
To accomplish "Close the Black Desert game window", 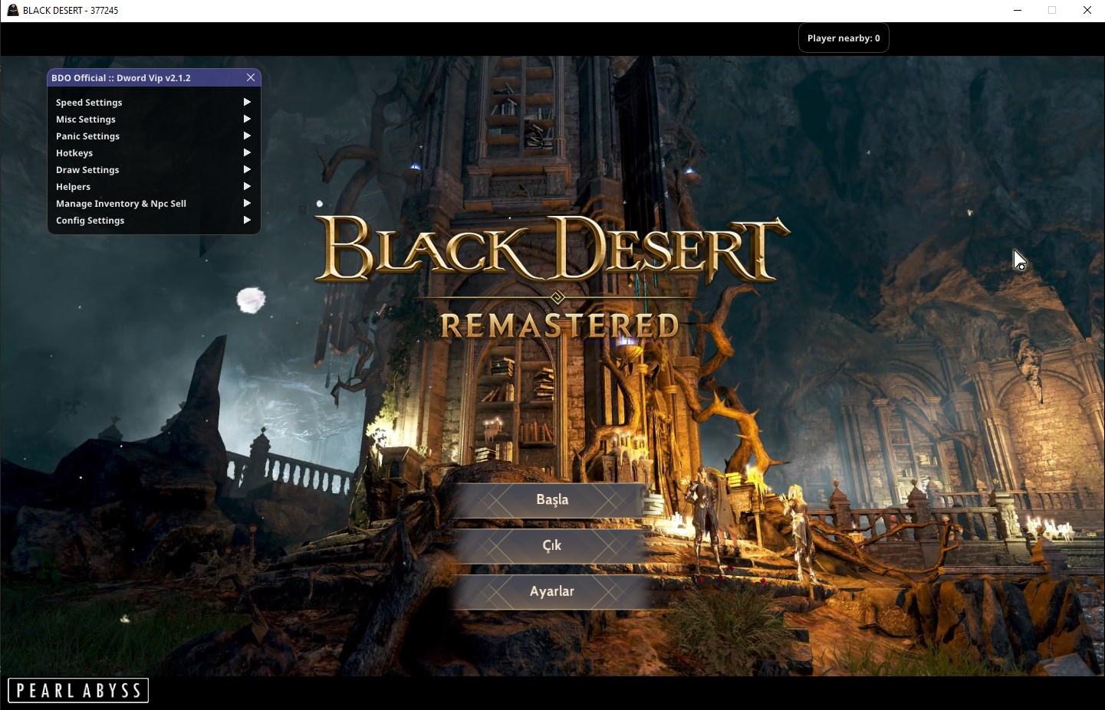I will point(1087,10).
